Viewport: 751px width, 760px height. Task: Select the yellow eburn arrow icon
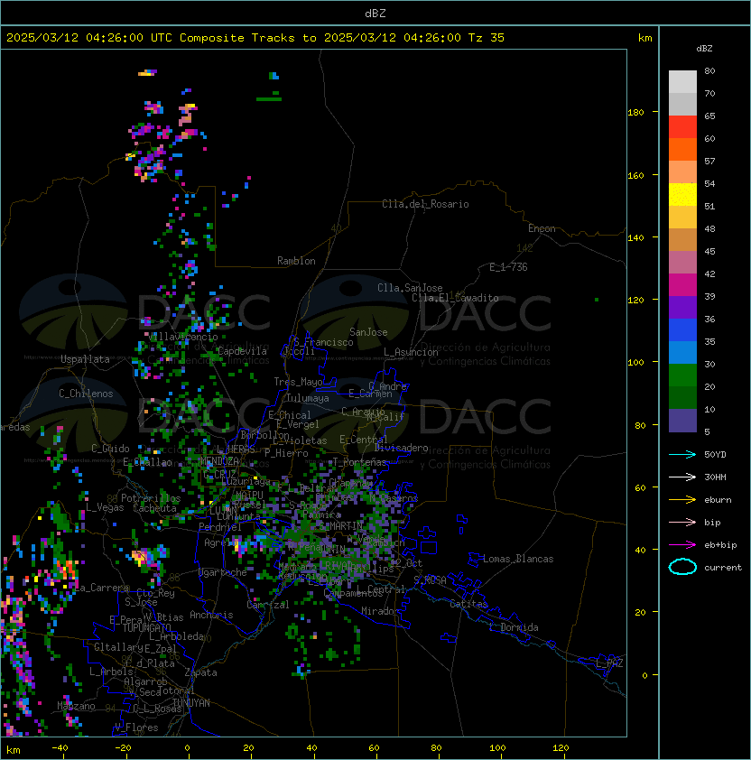tap(682, 500)
